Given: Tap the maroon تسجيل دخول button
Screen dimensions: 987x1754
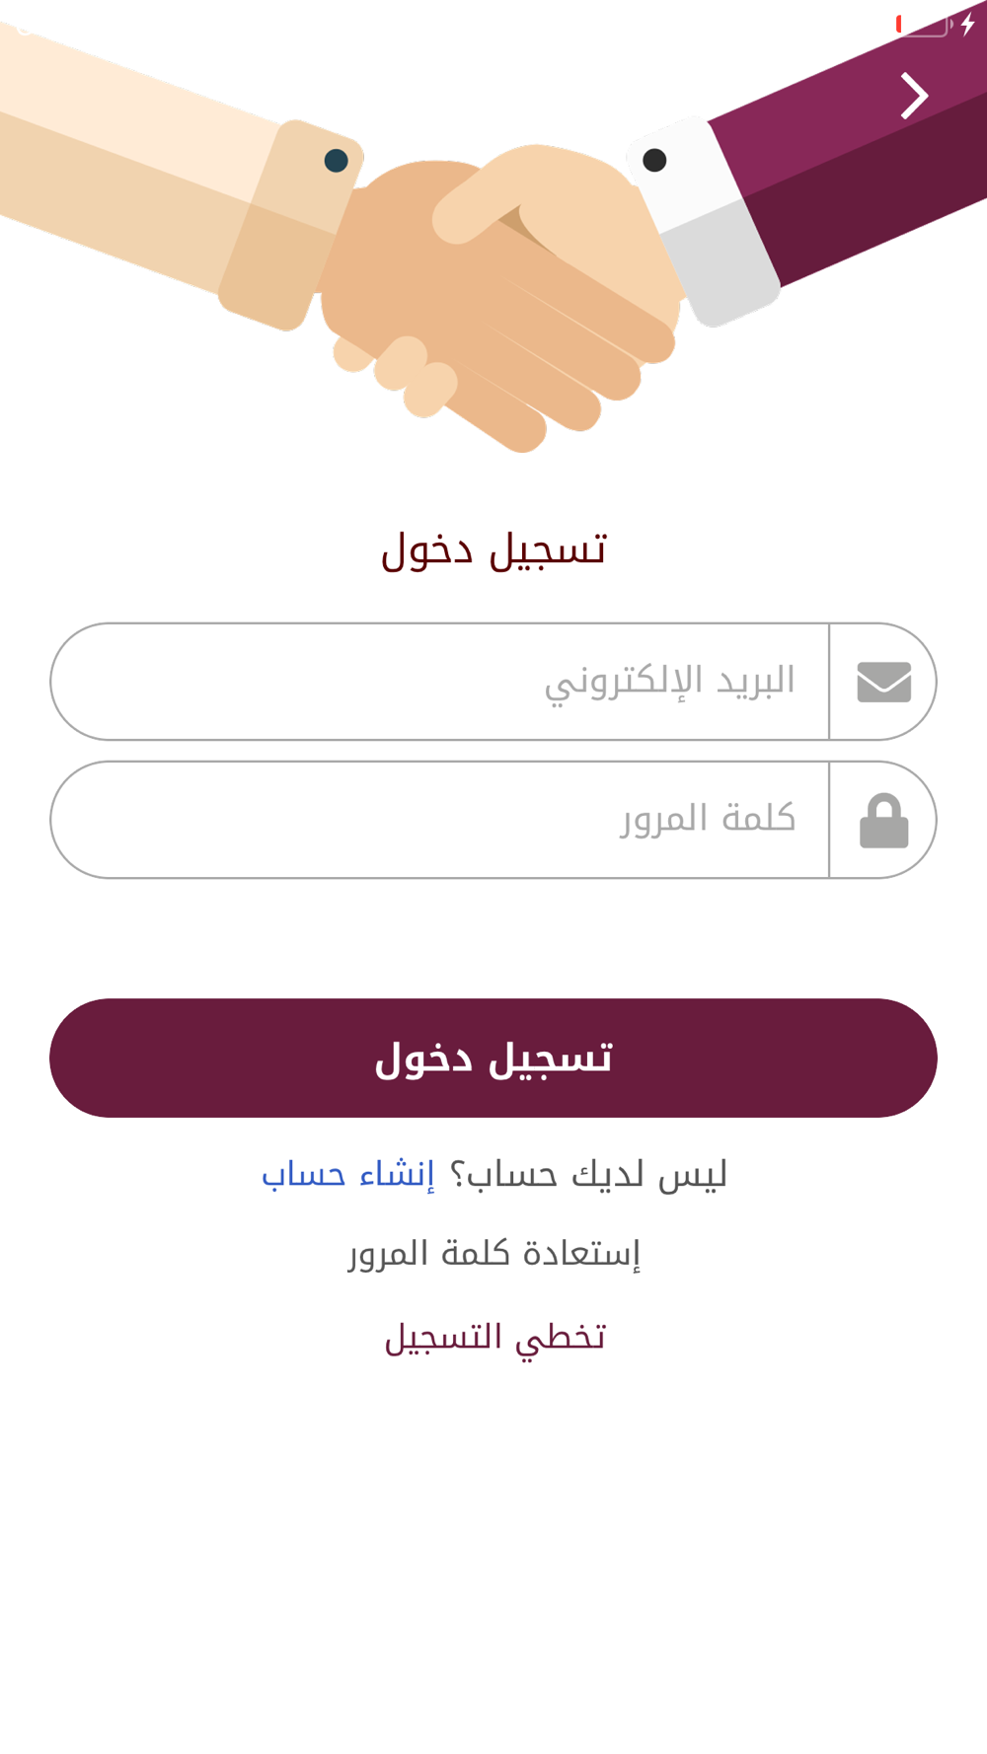Looking at the screenshot, I should [x=493, y=1058].
